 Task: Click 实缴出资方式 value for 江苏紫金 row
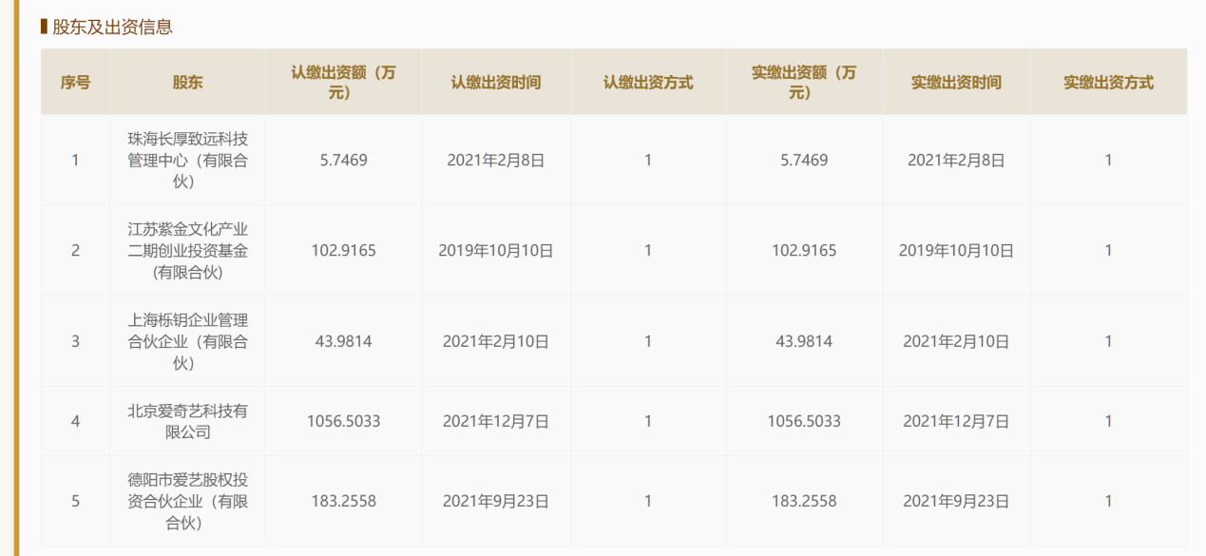pyautogui.click(x=1108, y=251)
